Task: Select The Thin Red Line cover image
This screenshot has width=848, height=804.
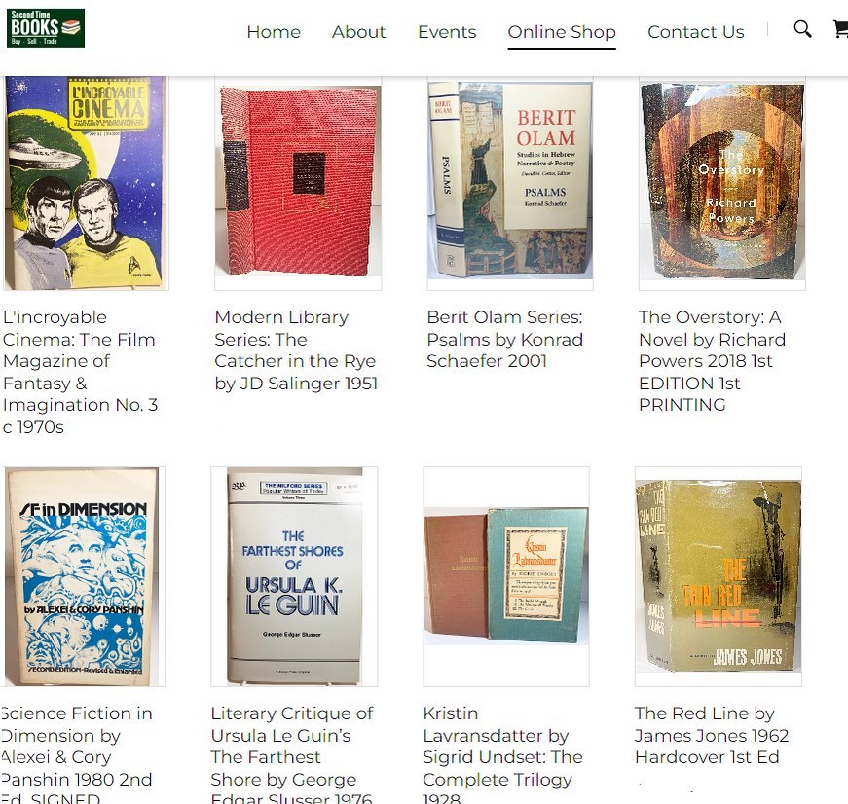Action: pos(719,576)
